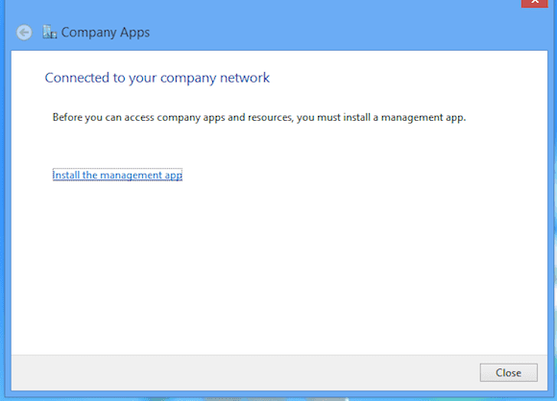Click the separator line above the footer

279,355
